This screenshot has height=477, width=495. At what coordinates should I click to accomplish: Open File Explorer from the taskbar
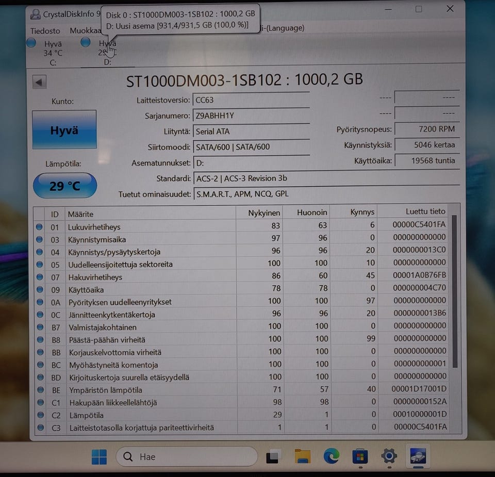click(303, 456)
